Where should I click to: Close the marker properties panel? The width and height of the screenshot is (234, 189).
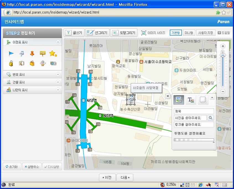pos(168,96)
